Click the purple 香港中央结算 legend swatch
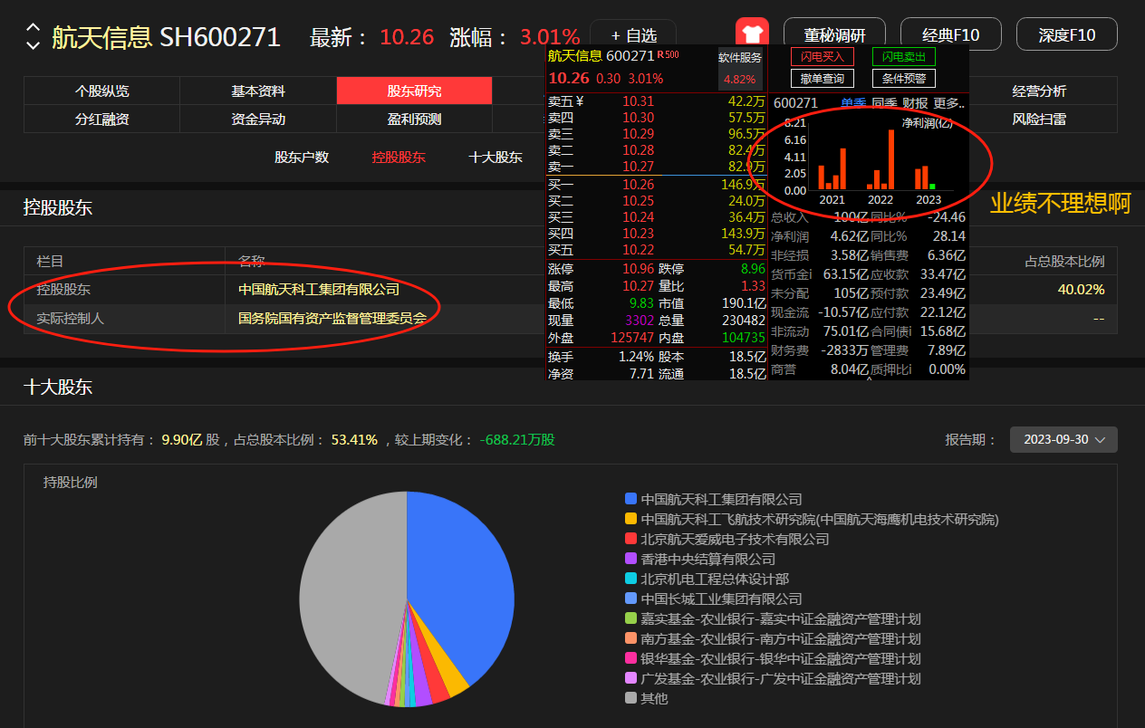The image size is (1145, 728). [x=631, y=559]
